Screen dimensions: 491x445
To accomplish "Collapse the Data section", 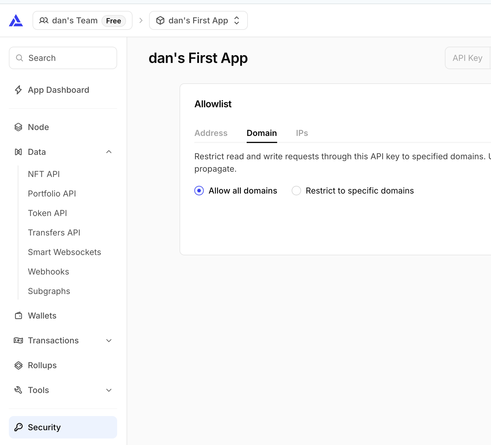I will point(109,152).
